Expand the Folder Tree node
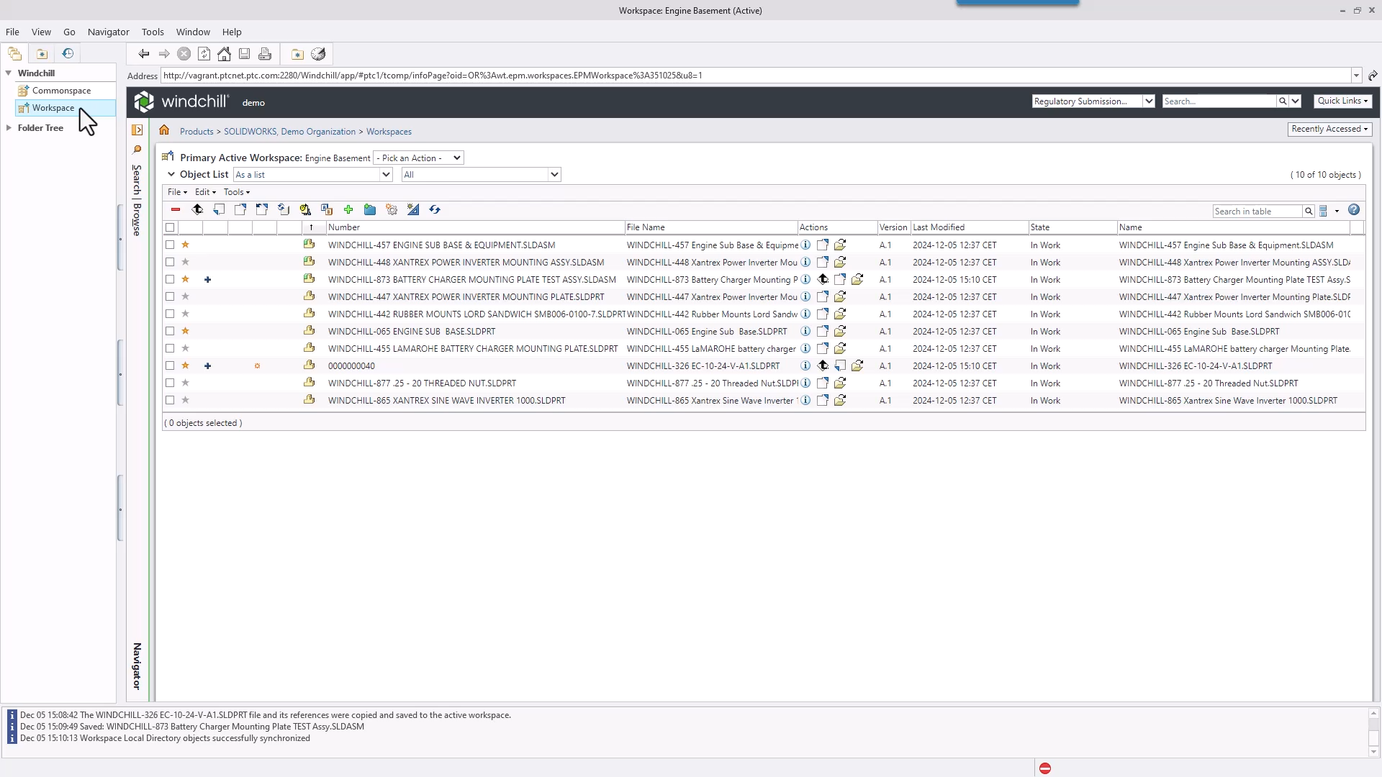 point(9,128)
